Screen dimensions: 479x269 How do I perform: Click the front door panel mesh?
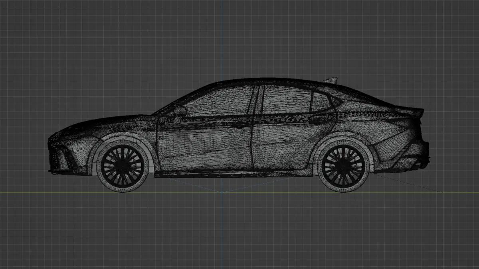(206, 143)
